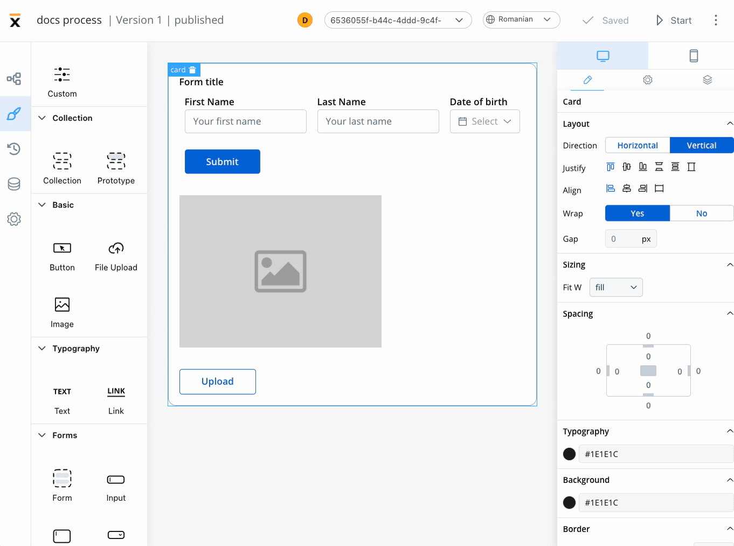Open the version history sidebar icon
This screenshot has width=734, height=546.
click(x=14, y=149)
